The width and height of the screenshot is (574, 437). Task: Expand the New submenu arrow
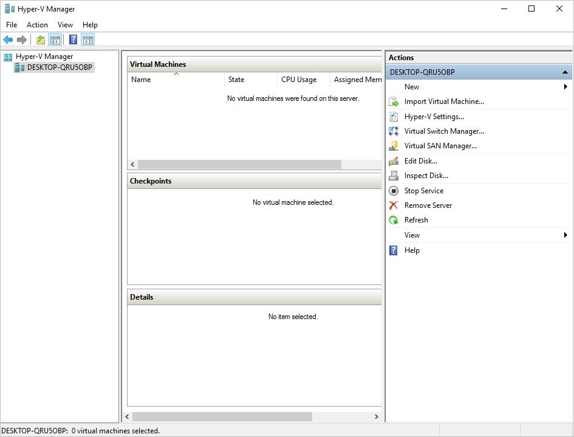[x=565, y=87]
